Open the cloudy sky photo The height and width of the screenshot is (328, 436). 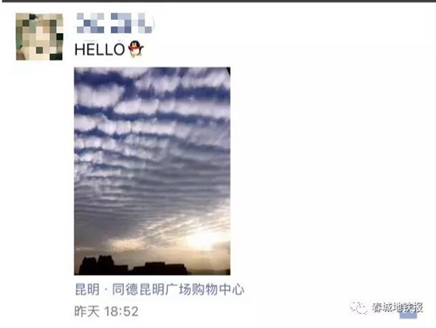click(x=152, y=171)
